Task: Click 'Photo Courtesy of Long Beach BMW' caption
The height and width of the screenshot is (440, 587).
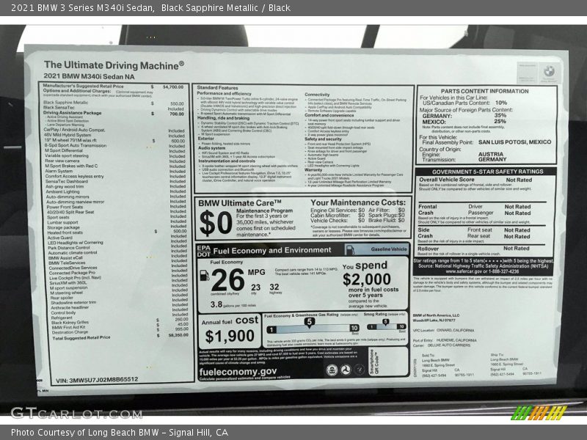Action: (x=85, y=432)
